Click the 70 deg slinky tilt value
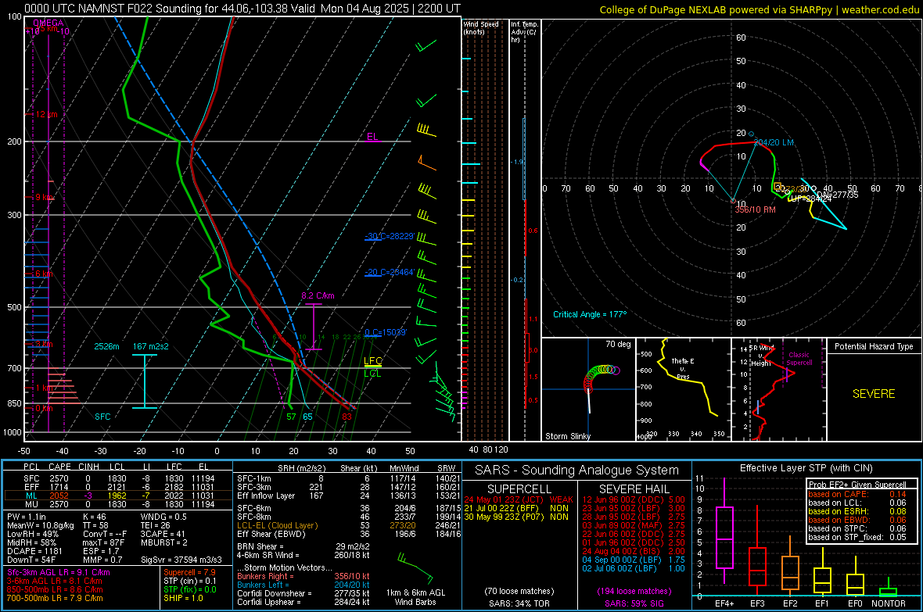 (618, 344)
